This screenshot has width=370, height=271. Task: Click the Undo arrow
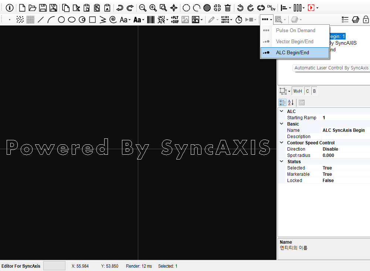(x=120, y=8)
